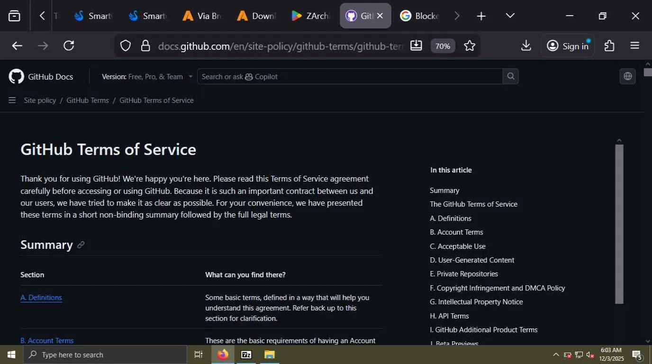Go forward one page
This screenshot has height=364, width=652.
pos(43,45)
